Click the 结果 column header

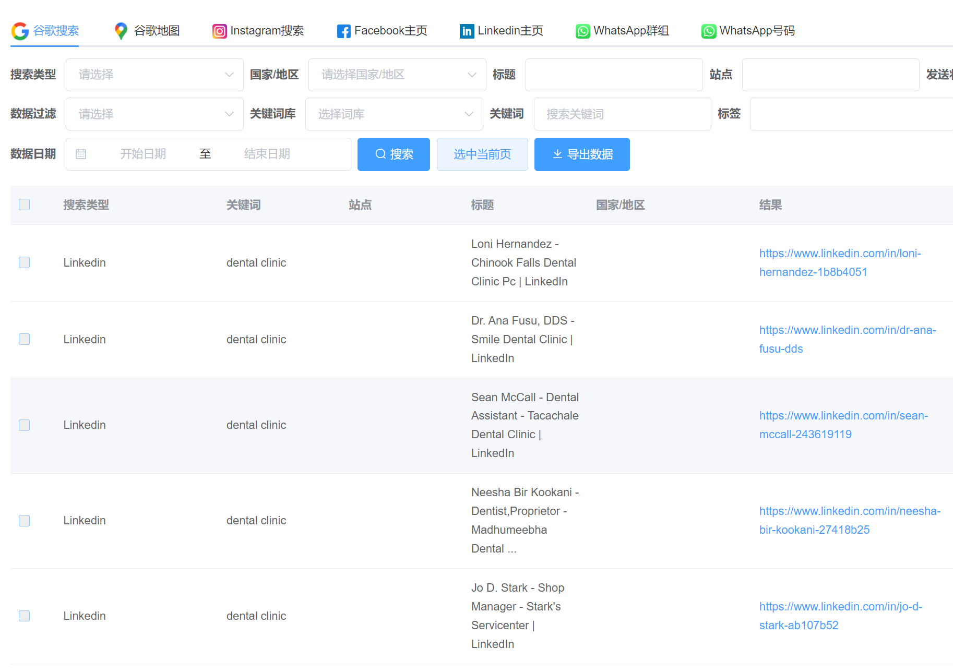tap(770, 205)
